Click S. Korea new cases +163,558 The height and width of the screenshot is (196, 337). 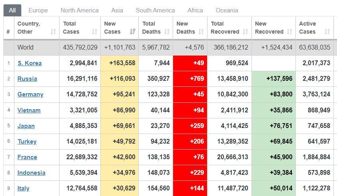pyautogui.click(x=122, y=63)
